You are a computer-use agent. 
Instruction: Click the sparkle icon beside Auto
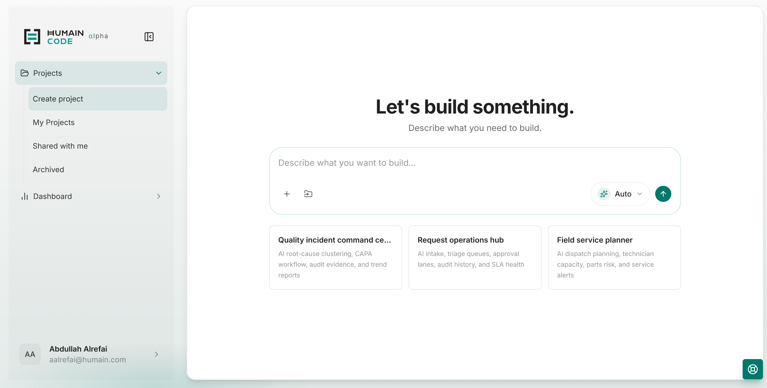coord(604,194)
